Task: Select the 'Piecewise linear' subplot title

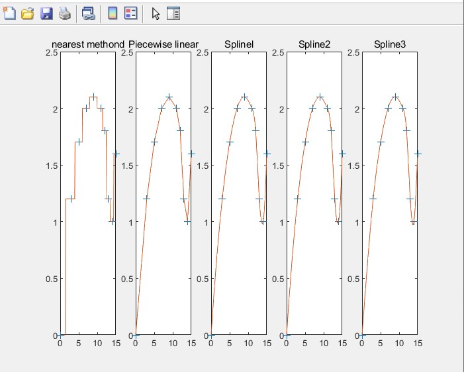Action: [163, 44]
